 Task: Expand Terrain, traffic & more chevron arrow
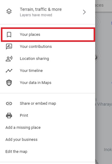click(x=84, y=12)
